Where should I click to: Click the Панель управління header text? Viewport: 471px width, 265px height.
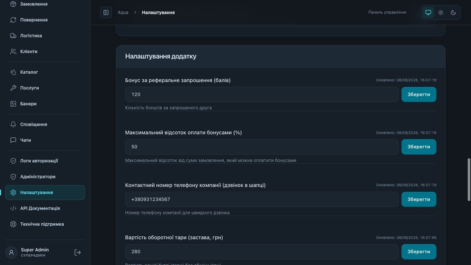pos(387,13)
